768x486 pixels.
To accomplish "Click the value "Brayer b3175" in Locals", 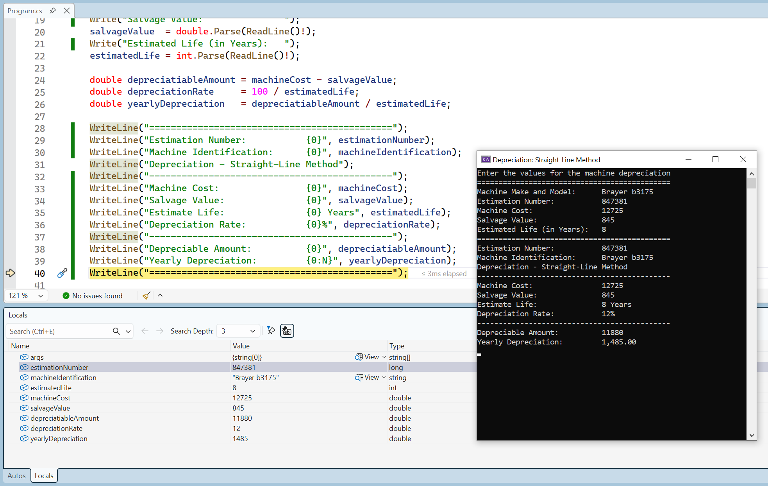I will point(255,377).
